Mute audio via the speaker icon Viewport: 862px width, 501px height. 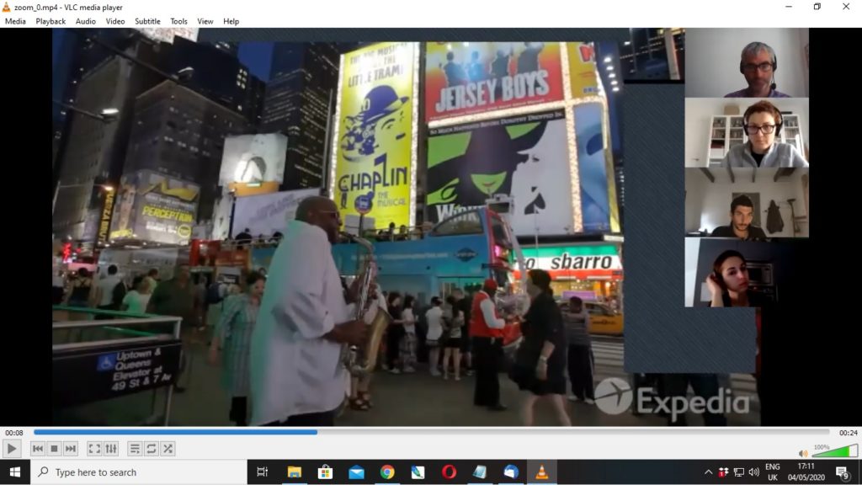[803, 453]
